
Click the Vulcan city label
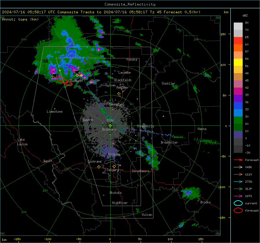(x=147, y=215)
